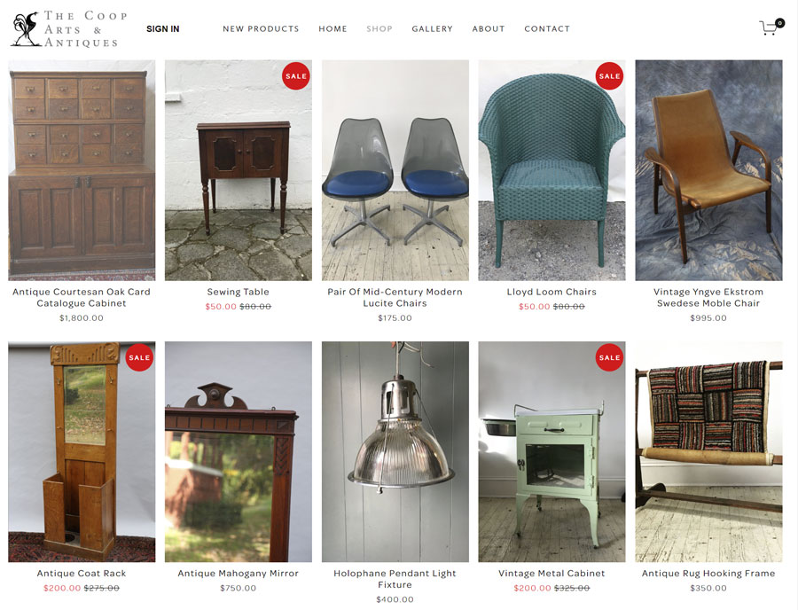
Task: Open the Gallery page
Action: (432, 29)
